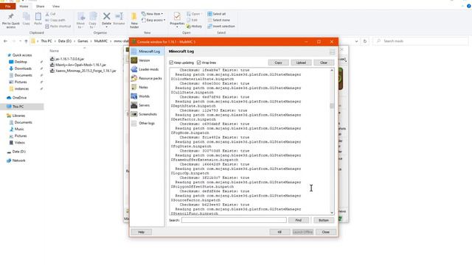Screen dimensions: 472x265
Task: Open Worlds page in MultiMC sidebar
Action: coord(147,96)
